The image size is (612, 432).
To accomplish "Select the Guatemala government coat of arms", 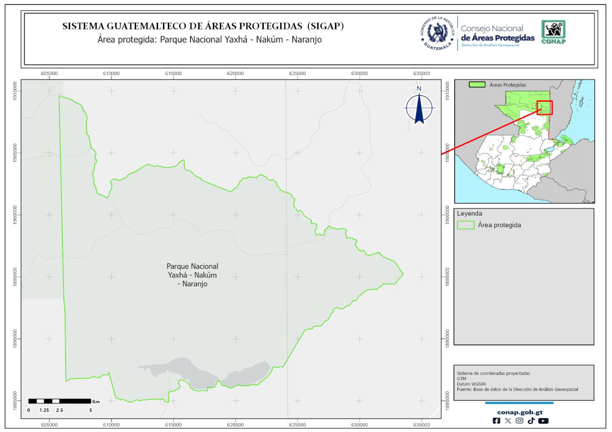I will coord(437,33).
